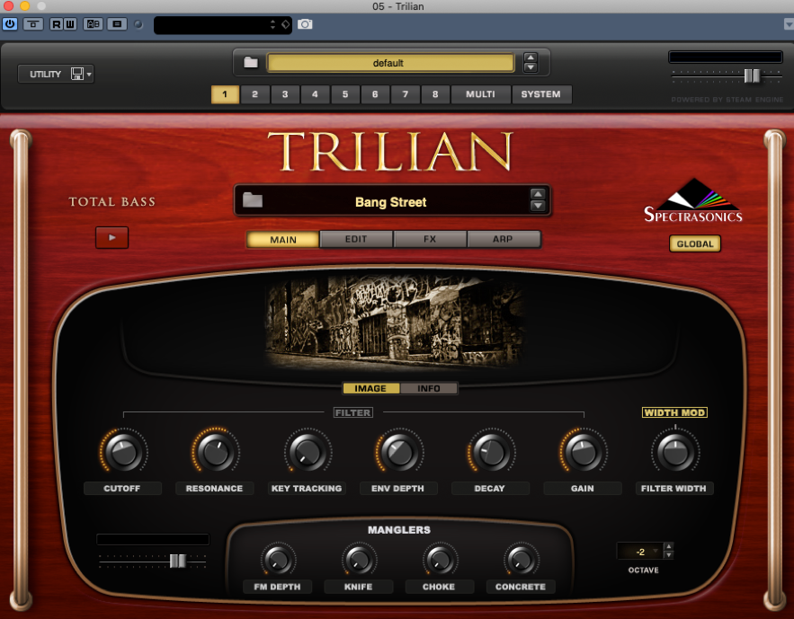This screenshot has height=619, width=794.
Task: Adjust the part level slider at bottom left
Action: click(178, 561)
